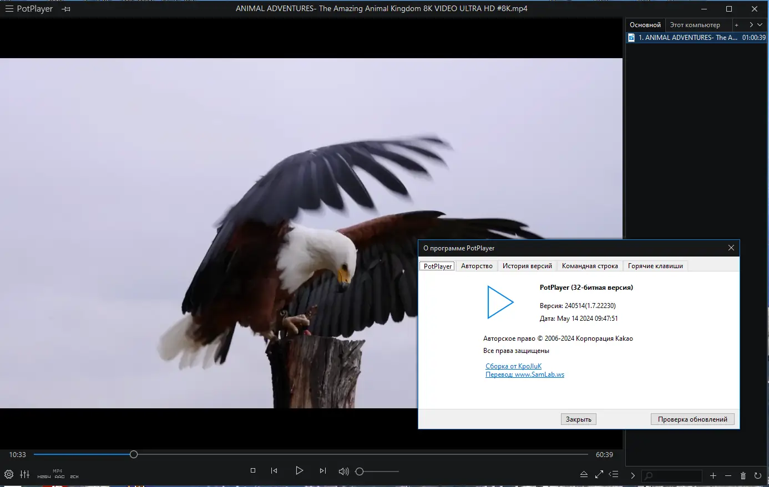Image resolution: width=769 pixels, height=487 pixels.
Task: Skip to the next track
Action: (323, 470)
